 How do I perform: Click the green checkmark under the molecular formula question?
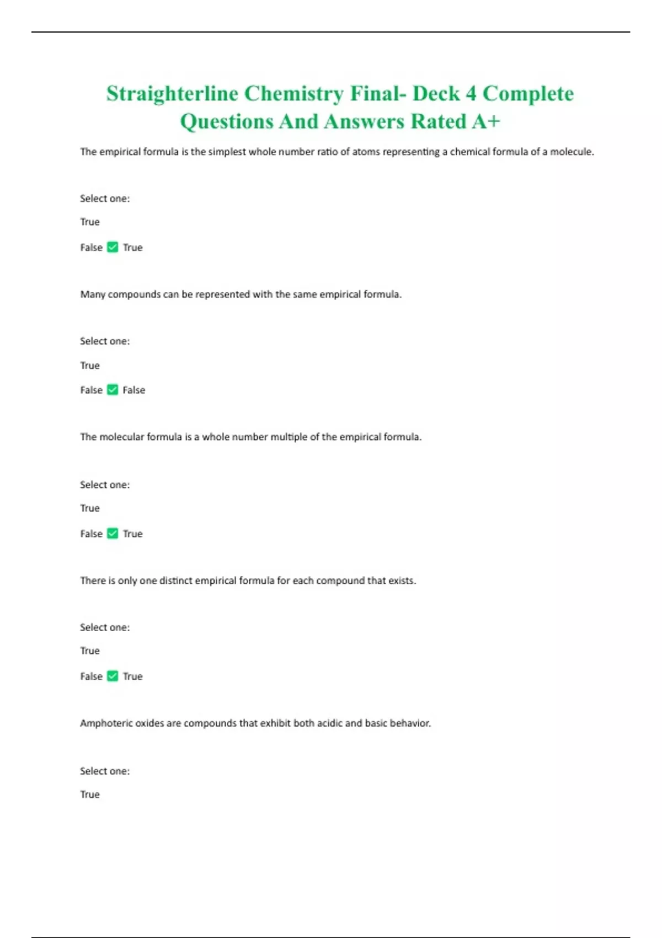pyautogui.click(x=113, y=534)
